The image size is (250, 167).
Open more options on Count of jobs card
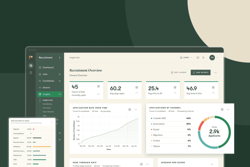point(99,94)
